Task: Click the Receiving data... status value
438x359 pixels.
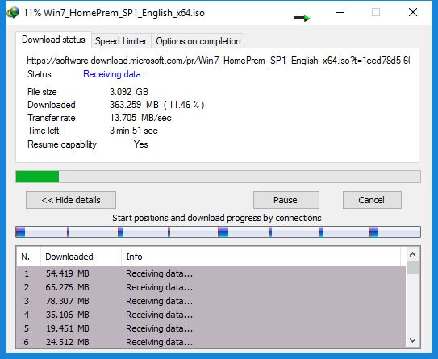Action: pyautogui.click(x=115, y=74)
